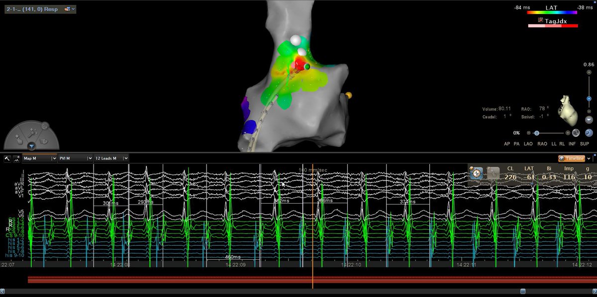
Task: Click the orange tag at the map's right edge
Action: tap(348, 95)
